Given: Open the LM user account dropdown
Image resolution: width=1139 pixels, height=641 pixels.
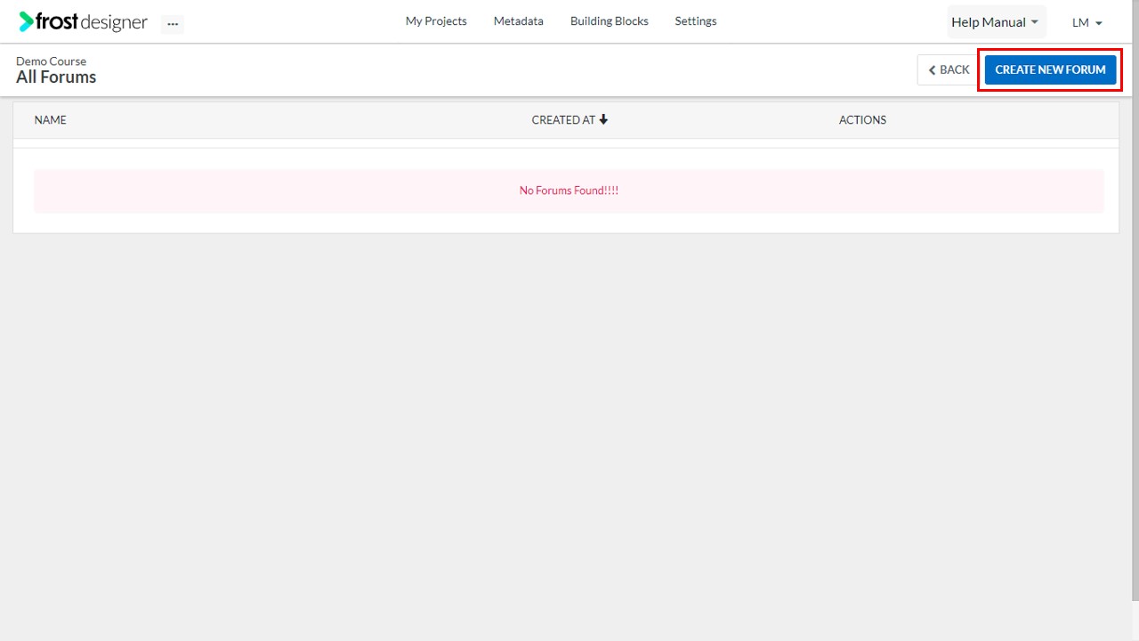Looking at the screenshot, I should point(1087,22).
